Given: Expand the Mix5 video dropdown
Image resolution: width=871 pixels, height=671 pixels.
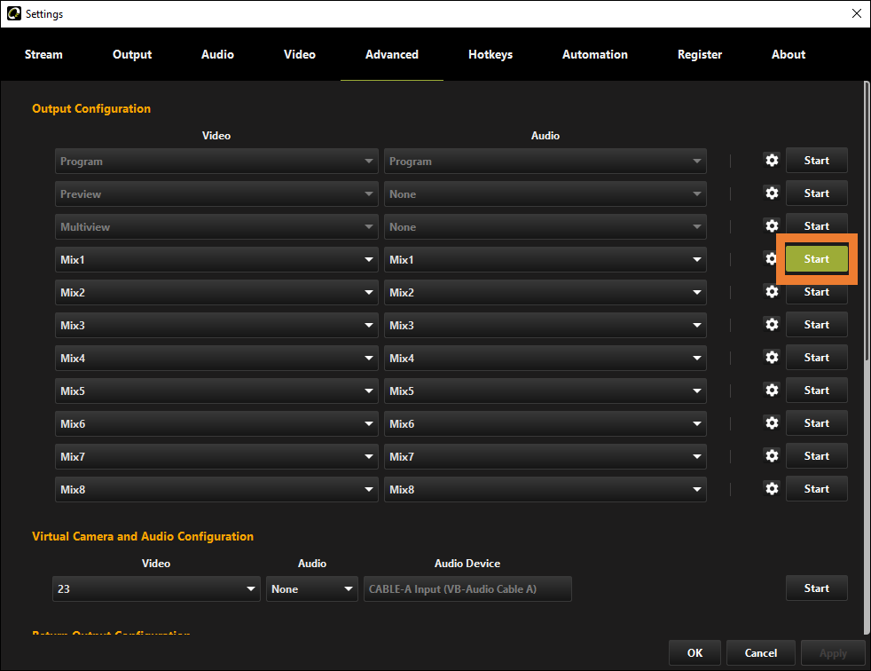Looking at the screenshot, I should click(x=216, y=391).
